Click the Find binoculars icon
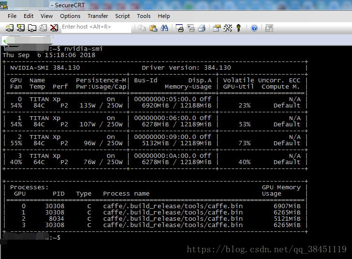The width and height of the screenshot is (352, 259). coord(164,28)
